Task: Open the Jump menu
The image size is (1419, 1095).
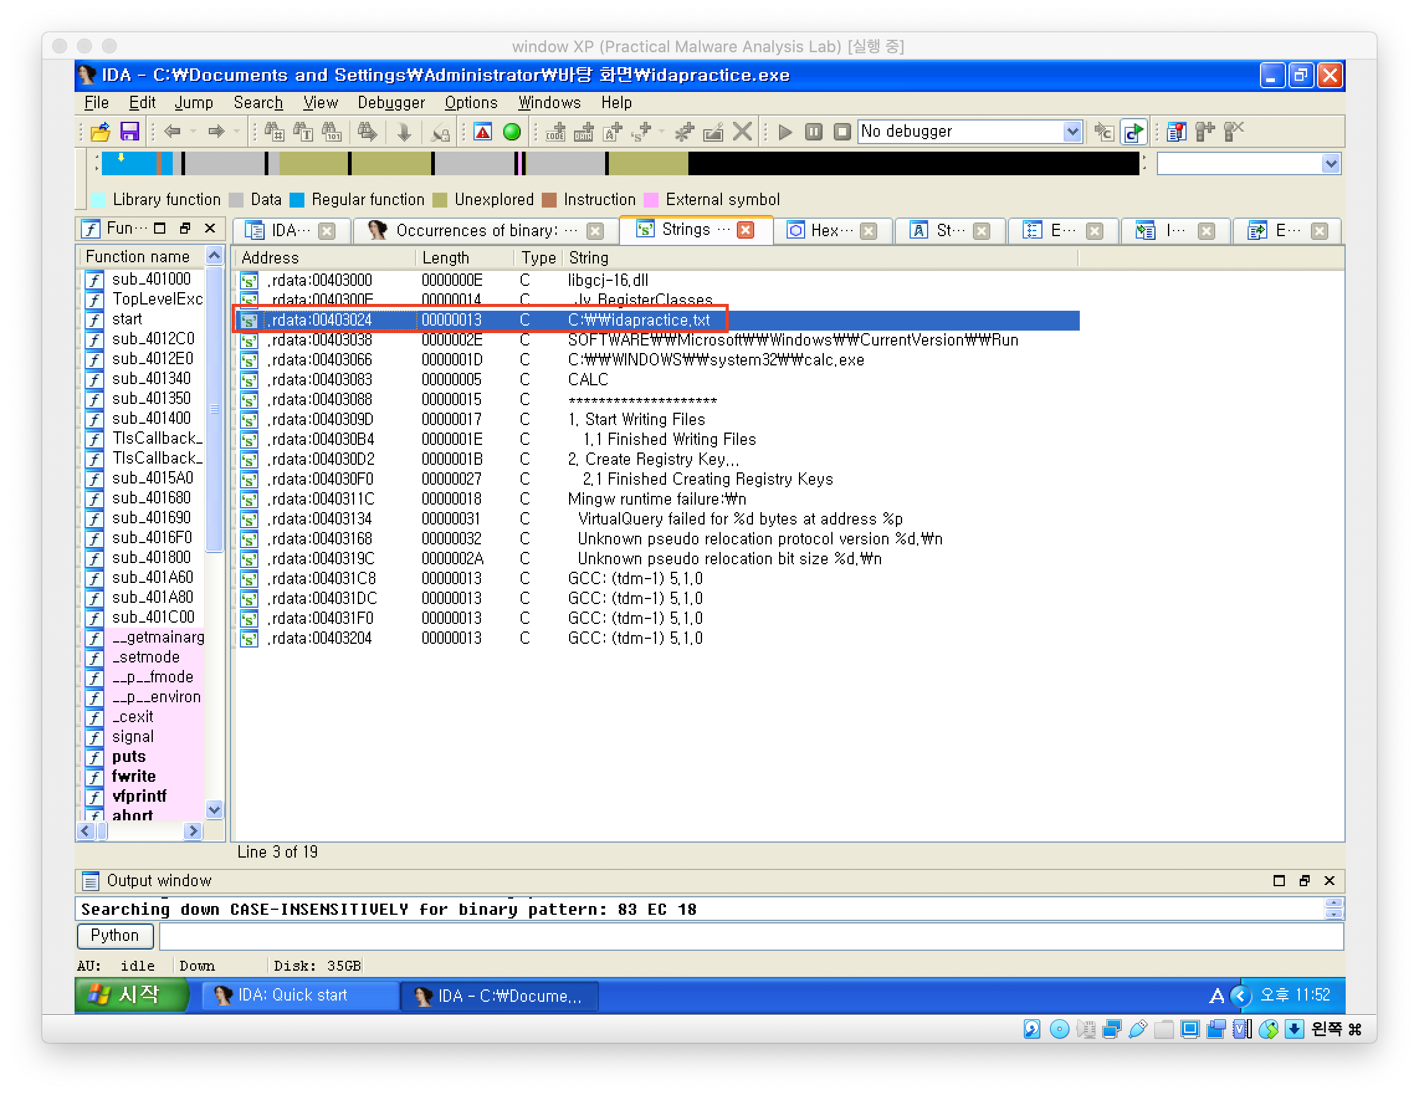Action: (194, 103)
